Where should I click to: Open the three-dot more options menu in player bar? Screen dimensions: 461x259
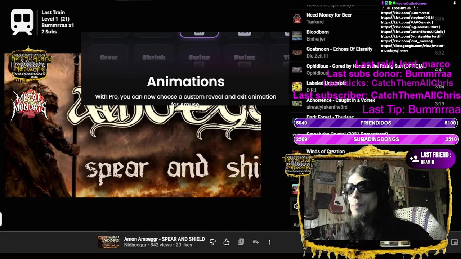click(270, 242)
